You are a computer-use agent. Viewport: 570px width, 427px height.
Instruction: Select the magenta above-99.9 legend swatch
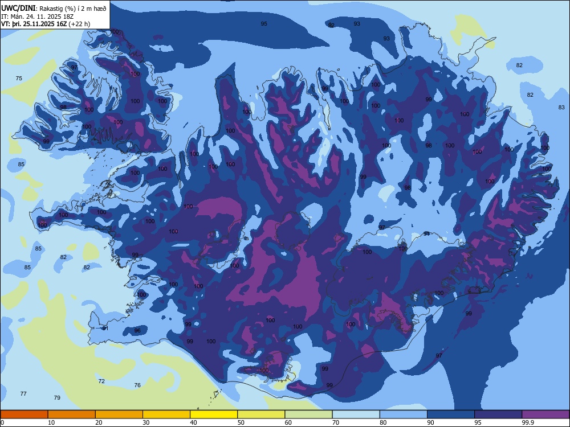(545, 414)
